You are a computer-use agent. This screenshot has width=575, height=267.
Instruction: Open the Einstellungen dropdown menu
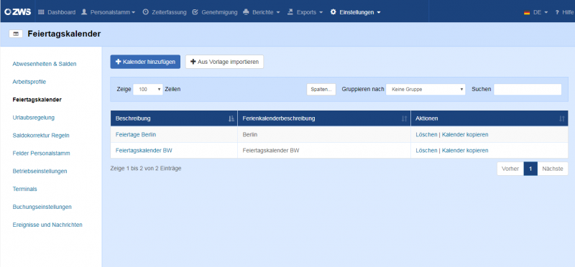(355, 12)
